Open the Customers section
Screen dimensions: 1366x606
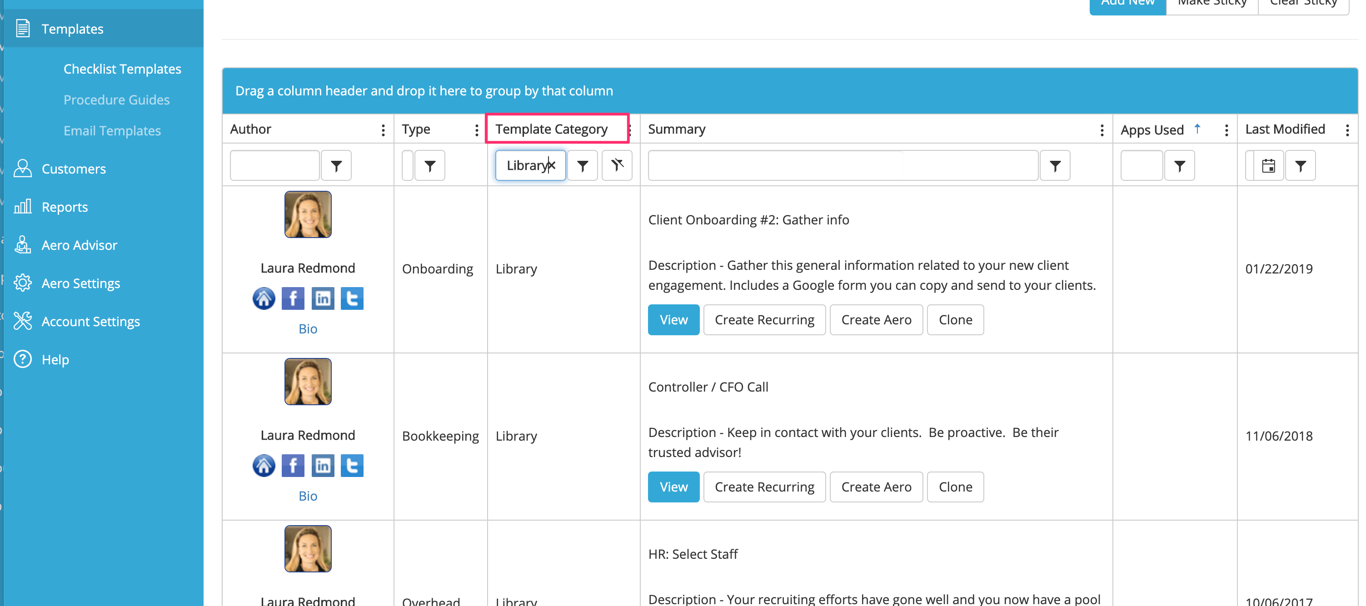[74, 169]
